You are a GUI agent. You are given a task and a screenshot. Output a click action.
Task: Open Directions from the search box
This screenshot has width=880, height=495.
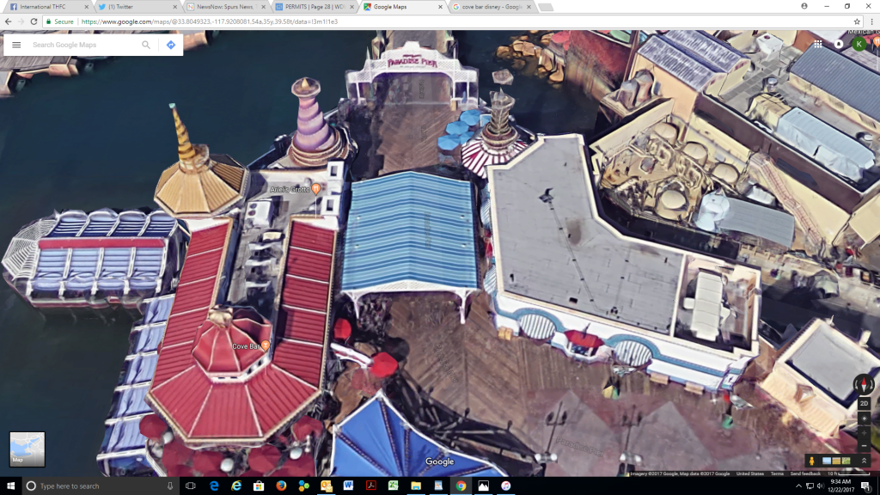[171, 45]
